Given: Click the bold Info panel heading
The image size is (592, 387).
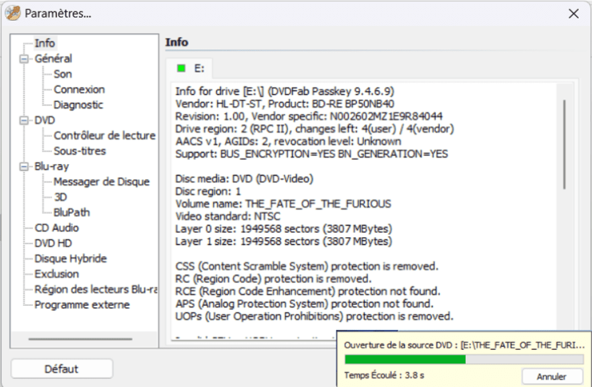Looking at the screenshot, I should pyautogui.click(x=176, y=42).
